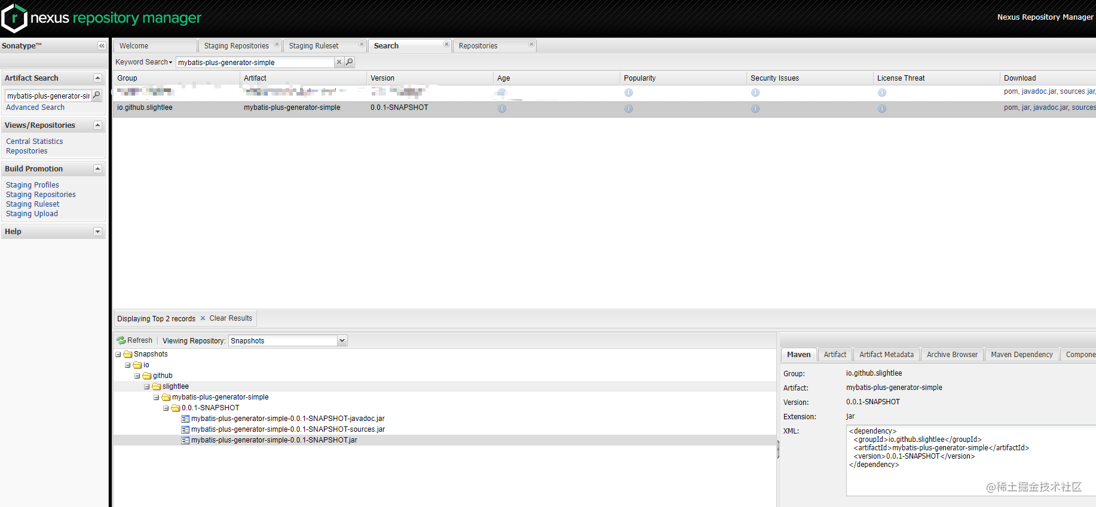
Task: Open the Viewing Repository dropdown
Action: tap(342, 341)
